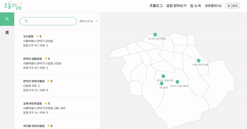Open the 평점 높은 순 sort dropdown

[x=89, y=21]
